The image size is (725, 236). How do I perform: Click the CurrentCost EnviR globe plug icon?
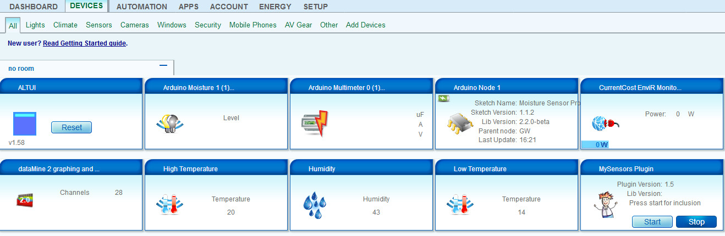click(x=605, y=123)
